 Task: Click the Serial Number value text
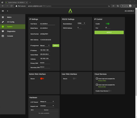coord(44,34)
